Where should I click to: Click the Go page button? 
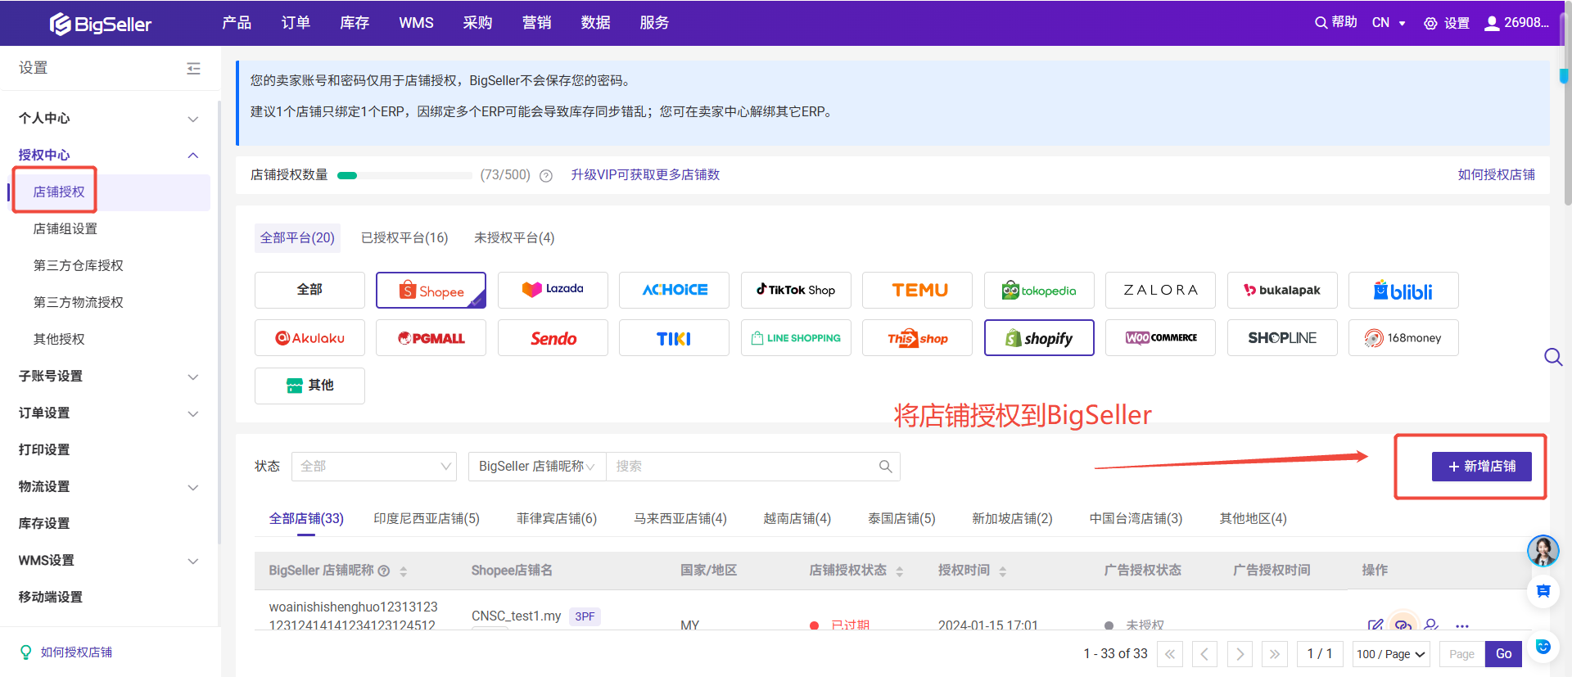click(1504, 654)
